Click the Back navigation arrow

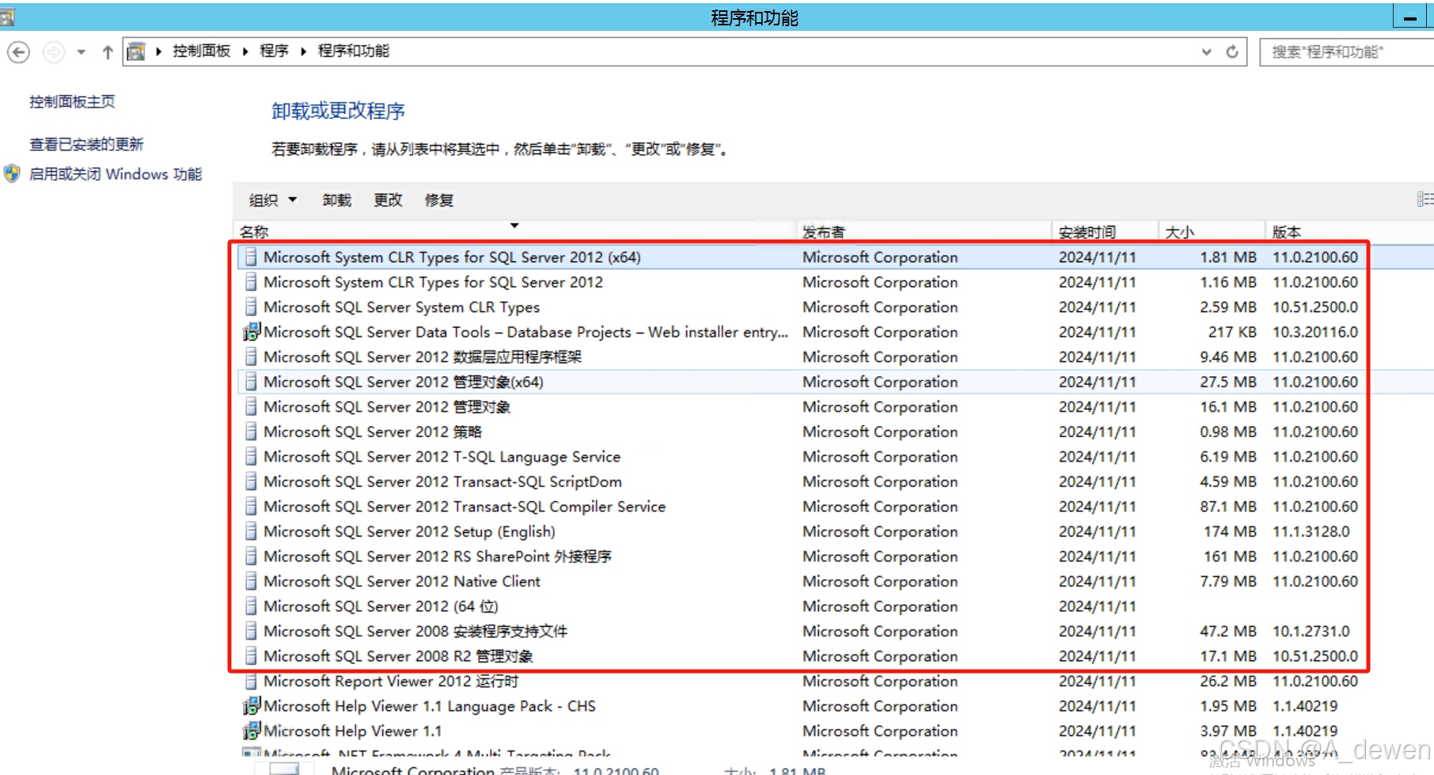(x=19, y=52)
